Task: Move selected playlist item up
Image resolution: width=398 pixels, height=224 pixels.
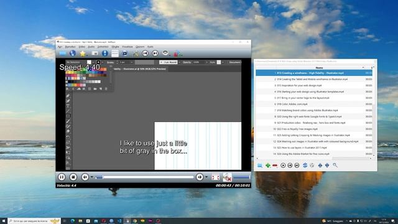Action: pos(320,166)
